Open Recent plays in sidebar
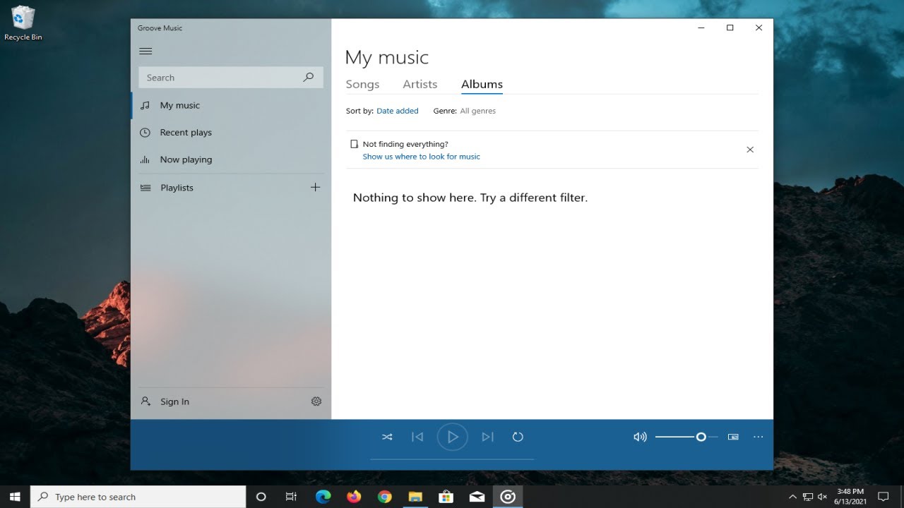 pyautogui.click(x=230, y=133)
